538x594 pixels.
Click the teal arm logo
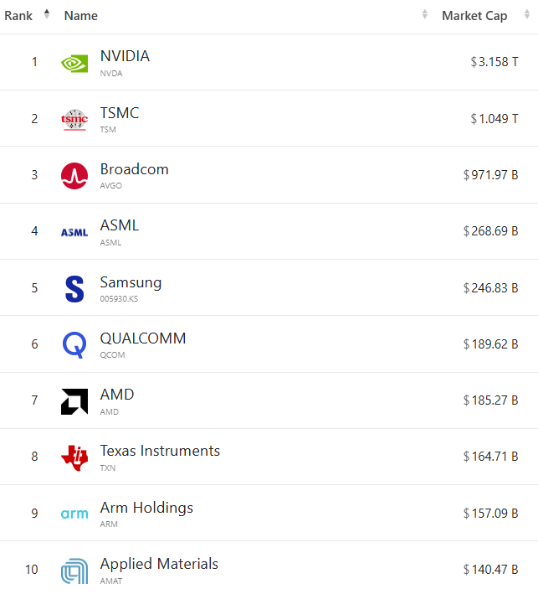click(x=74, y=514)
